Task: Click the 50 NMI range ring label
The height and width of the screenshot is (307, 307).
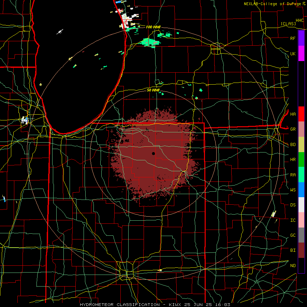Action: [x=153, y=90]
